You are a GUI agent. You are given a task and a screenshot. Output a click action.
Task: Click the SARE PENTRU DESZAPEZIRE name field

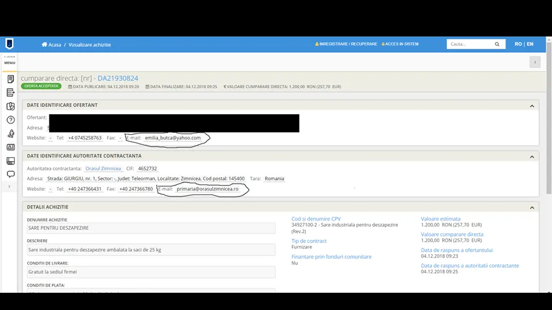coord(151,228)
